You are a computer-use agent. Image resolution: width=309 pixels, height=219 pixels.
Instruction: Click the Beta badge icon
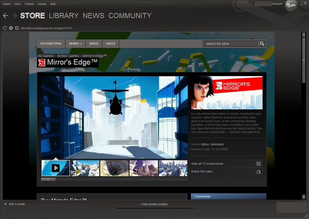[x=291, y=5]
